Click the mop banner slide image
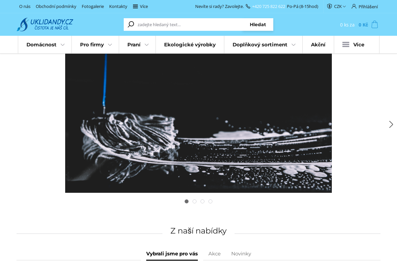This screenshot has height=265, width=397. [x=198, y=123]
